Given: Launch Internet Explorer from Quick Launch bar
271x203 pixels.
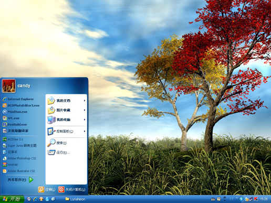Looking at the screenshot, I should 35,199.
